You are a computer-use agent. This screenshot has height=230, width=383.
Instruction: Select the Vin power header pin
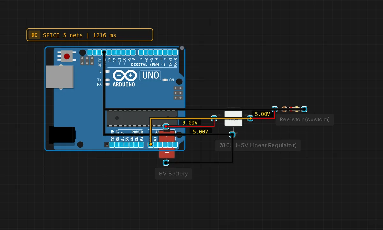click(x=141, y=145)
